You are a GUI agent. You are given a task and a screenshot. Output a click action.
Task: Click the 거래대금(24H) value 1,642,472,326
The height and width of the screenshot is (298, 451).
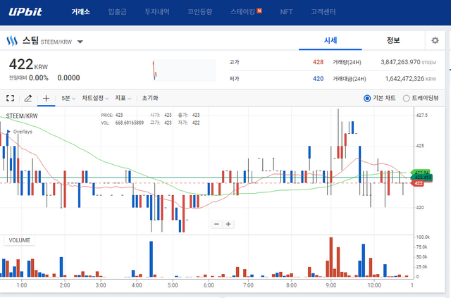[x=404, y=79]
